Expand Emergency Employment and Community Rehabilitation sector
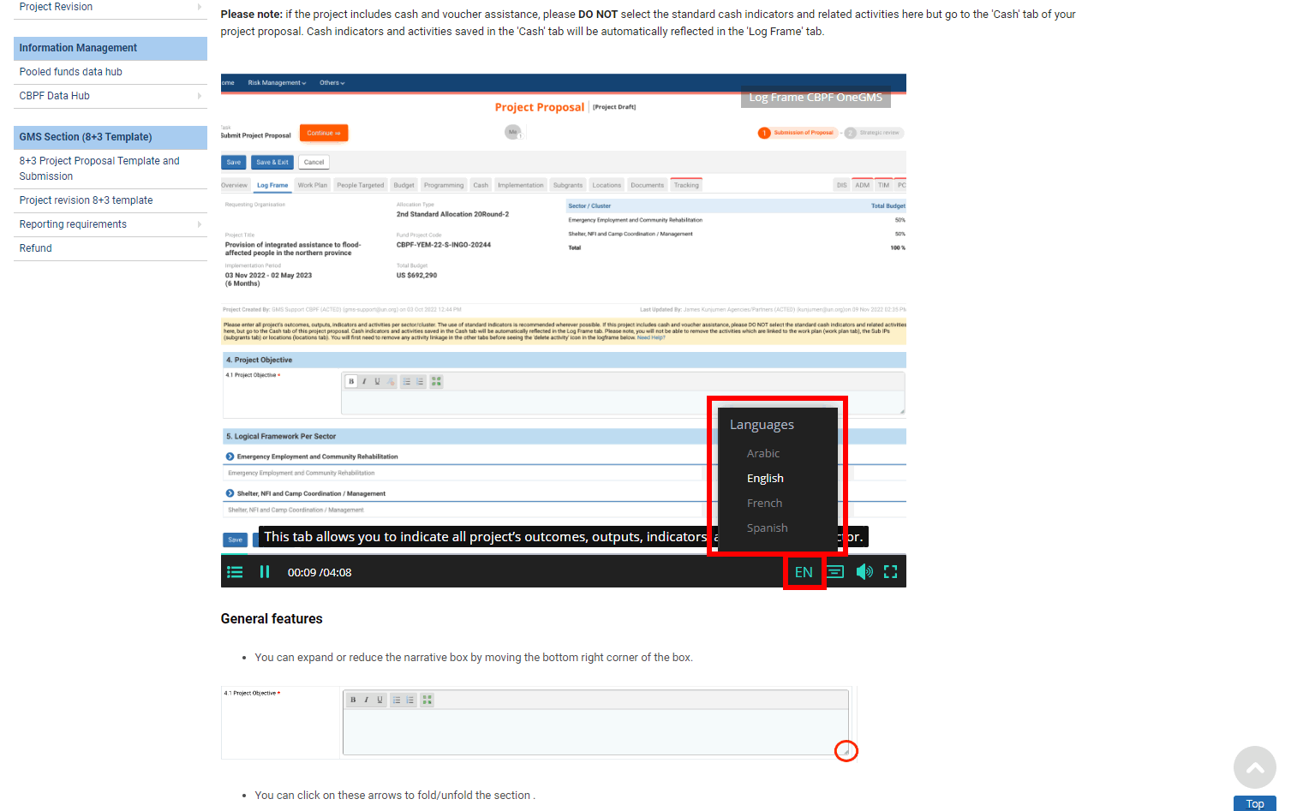The image size is (1297, 811). click(x=230, y=456)
